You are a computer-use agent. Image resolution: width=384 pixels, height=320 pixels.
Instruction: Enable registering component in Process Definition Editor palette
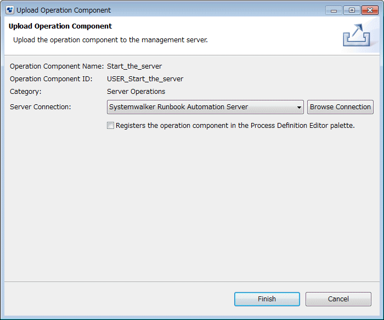tap(111, 126)
